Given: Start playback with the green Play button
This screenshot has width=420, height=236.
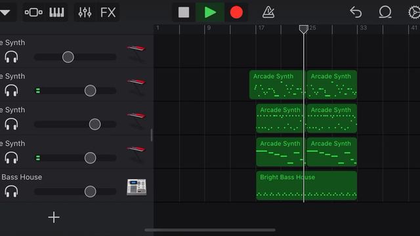Looking at the screenshot, I should [x=210, y=12].
